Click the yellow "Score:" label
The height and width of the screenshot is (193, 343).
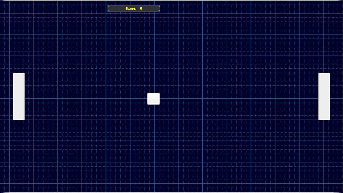click(131, 9)
